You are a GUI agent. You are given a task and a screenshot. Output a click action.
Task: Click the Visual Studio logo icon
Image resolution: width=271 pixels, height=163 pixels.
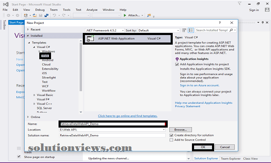coord(6,4)
